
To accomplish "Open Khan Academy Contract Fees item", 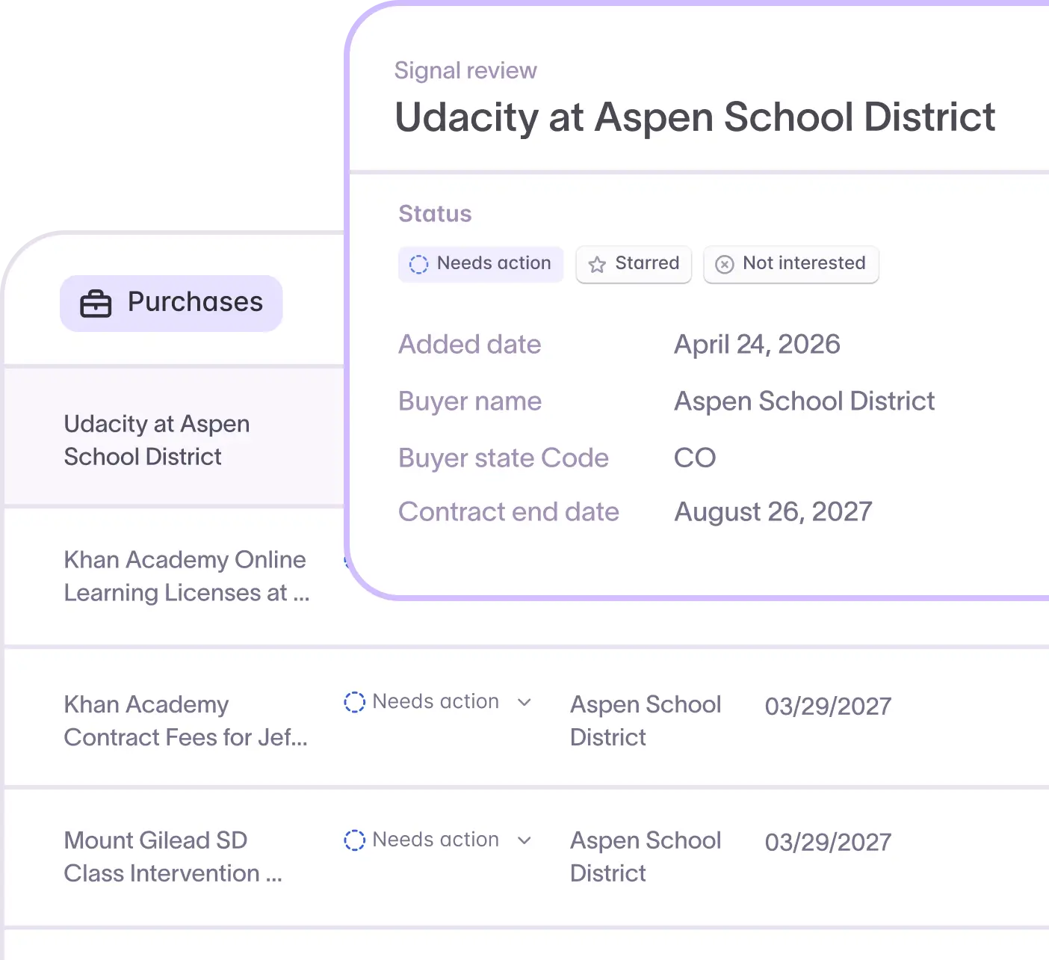I will pyautogui.click(x=186, y=721).
